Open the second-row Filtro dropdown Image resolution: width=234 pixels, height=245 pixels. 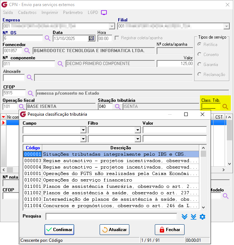coord(138,139)
